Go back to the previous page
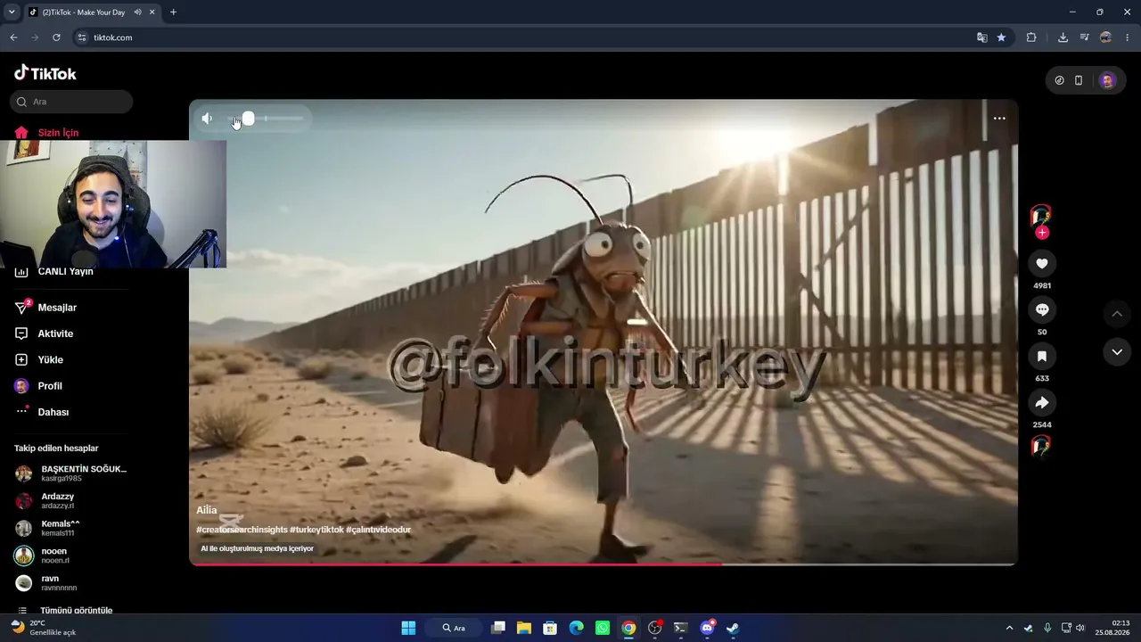This screenshot has height=642, width=1141. 13,37
